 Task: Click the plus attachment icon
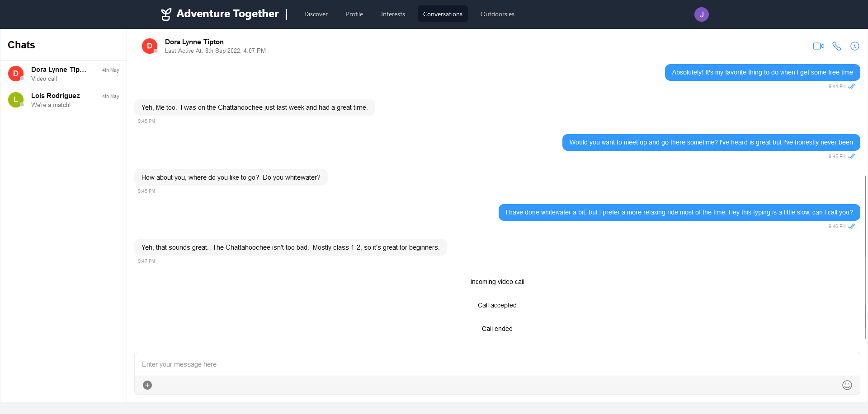point(147,385)
